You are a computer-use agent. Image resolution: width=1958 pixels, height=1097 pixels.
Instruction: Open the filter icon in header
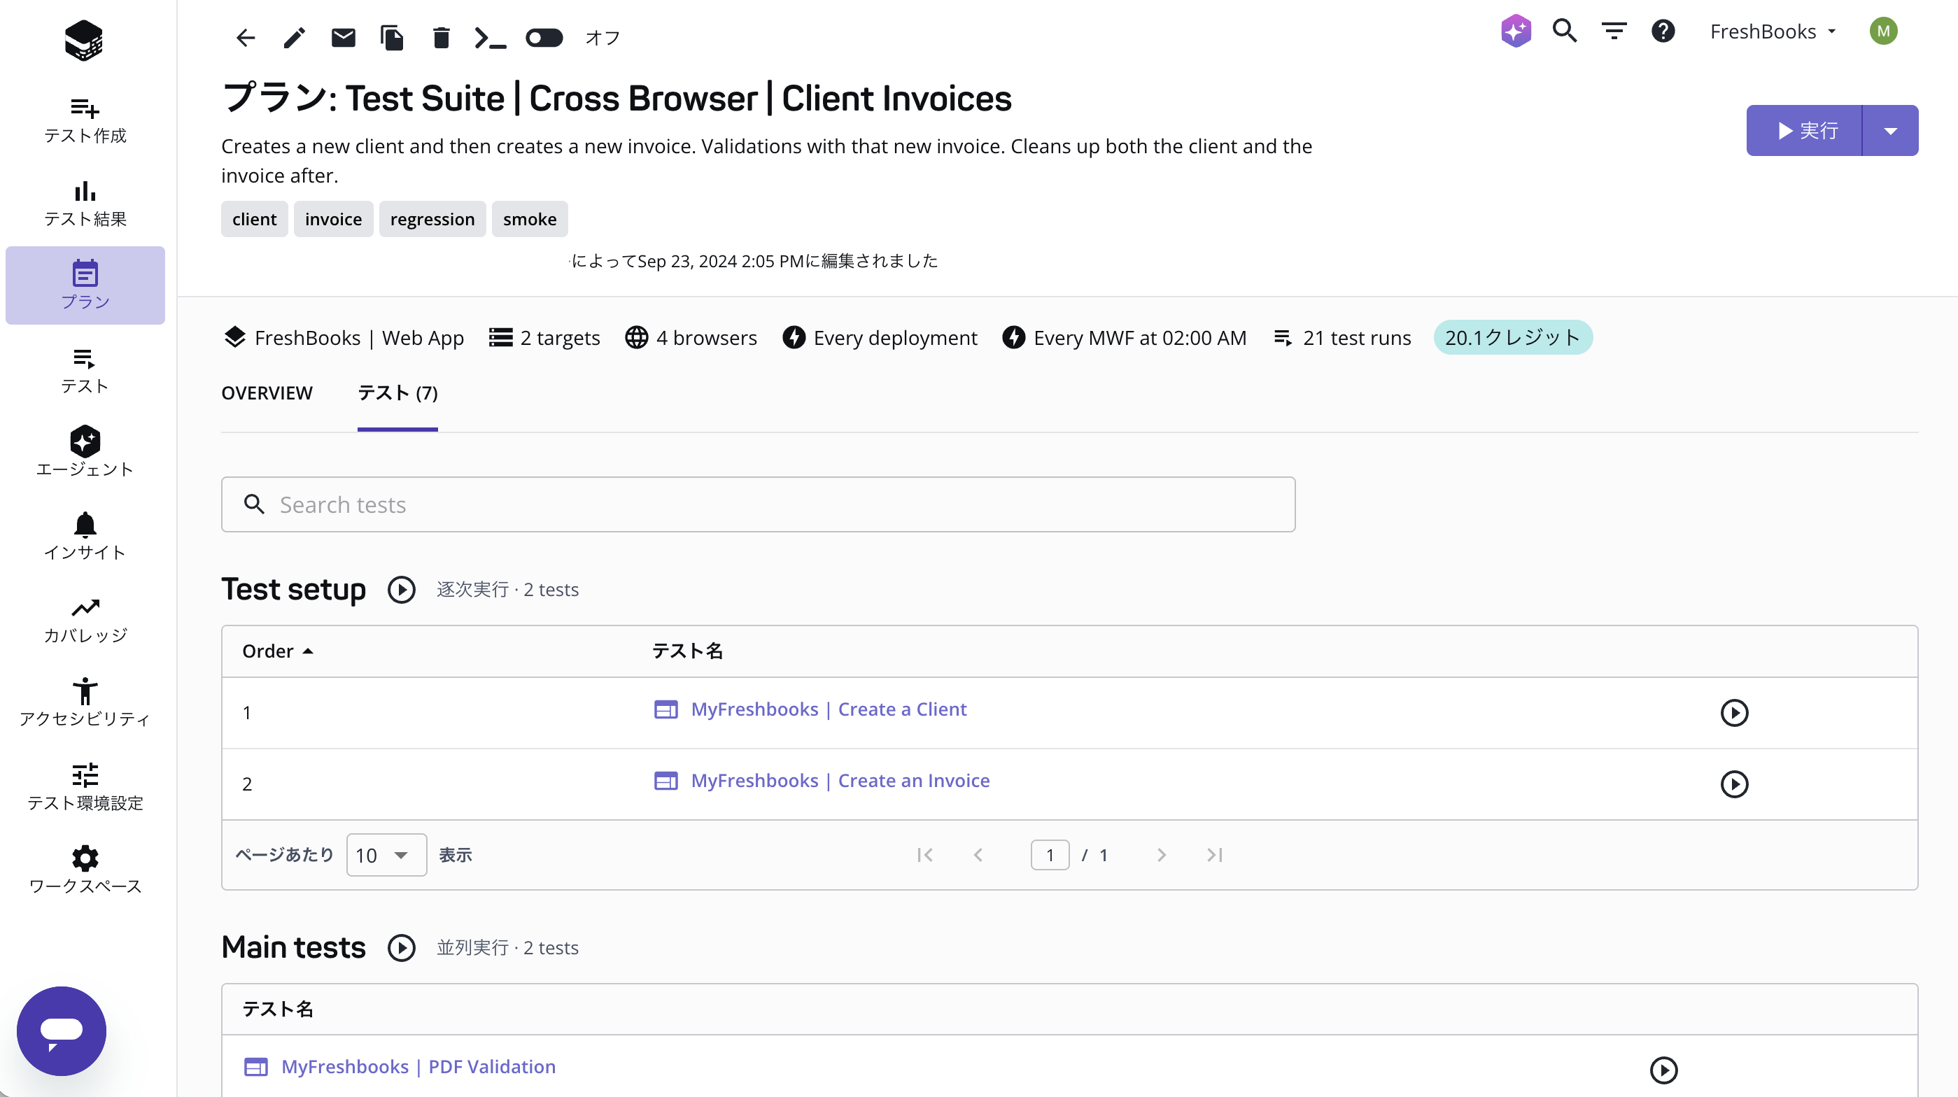(x=1614, y=31)
